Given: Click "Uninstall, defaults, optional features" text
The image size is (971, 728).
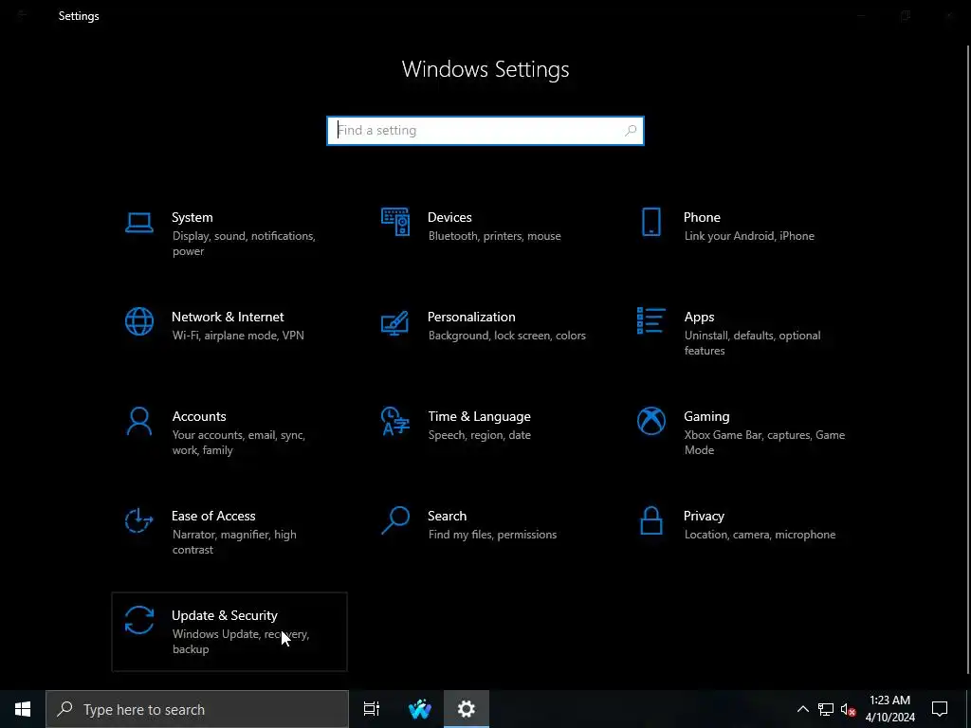Looking at the screenshot, I should point(752,343).
